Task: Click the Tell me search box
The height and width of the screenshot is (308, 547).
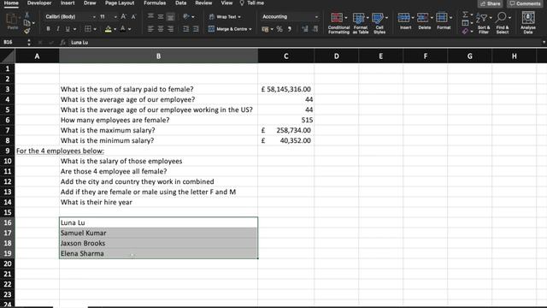Action: point(251,3)
